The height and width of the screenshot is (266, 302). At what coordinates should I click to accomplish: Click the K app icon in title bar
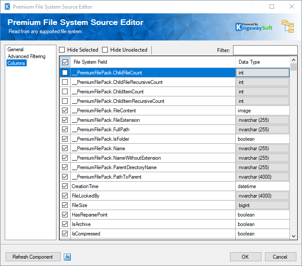pos(7,6)
